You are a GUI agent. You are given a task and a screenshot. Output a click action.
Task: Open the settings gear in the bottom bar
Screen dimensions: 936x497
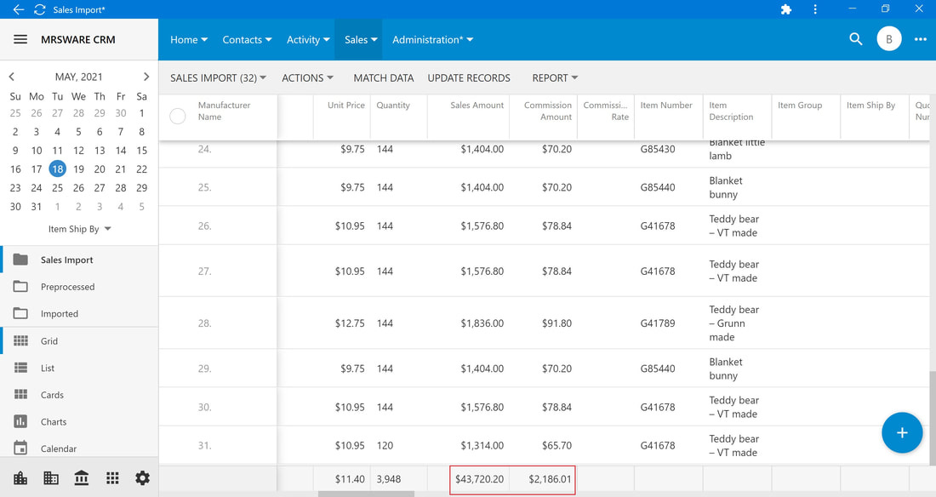coord(142,478)
